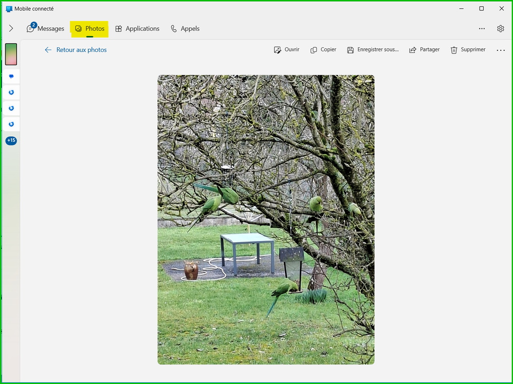Switch to the Messages tab
This screenshot has height=384, width=513.
click(x=46, y=28)
